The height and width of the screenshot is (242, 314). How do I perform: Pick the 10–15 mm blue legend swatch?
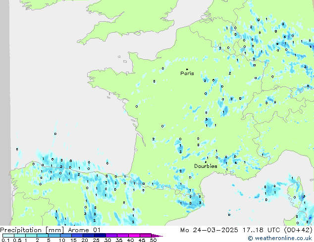[66, 236]
